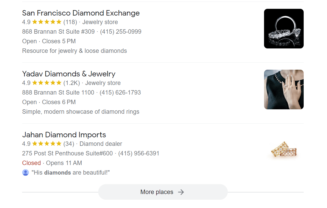
Task: Open the diamond ring thumbnail on black background
Action: pos(284,28)
